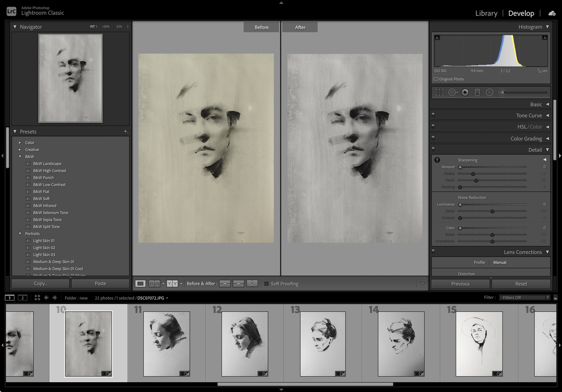Viewport: 562px width, 392px height.
Task: Click the Reset button
Action: click(x=521, y=284)
